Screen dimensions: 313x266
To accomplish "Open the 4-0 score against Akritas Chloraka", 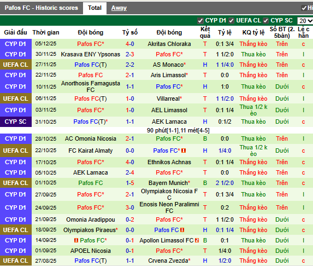I will [130, 44].
